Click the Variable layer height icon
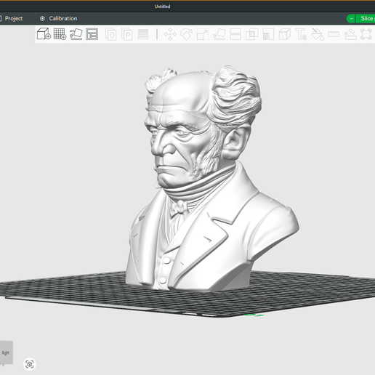 click(143, 34)
